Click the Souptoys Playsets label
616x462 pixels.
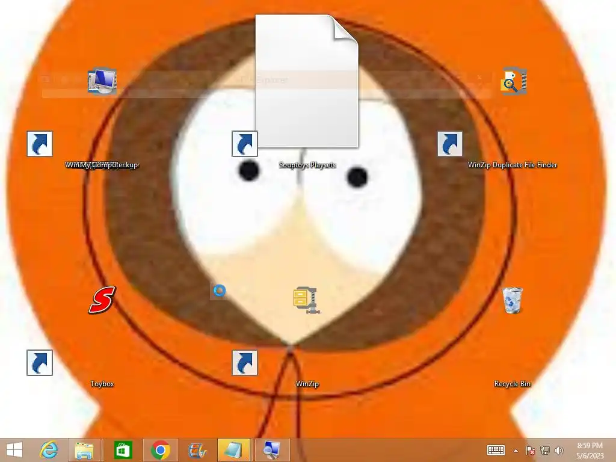307,165
